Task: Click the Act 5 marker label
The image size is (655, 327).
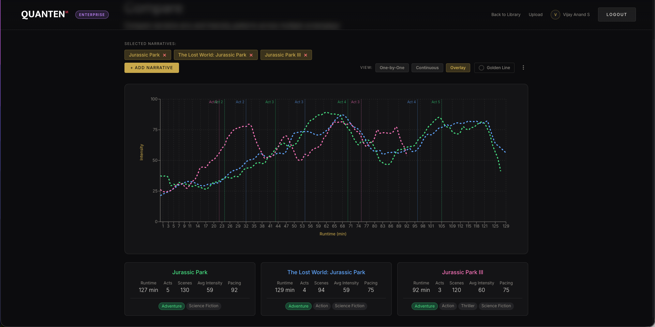Action: (x=435, y=102)
